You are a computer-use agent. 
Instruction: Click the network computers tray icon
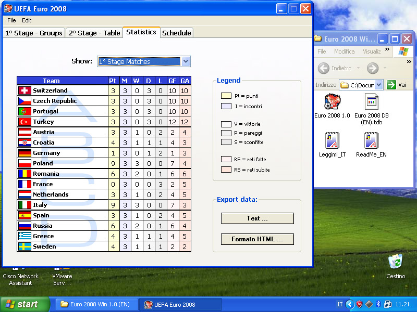pyautogui.click(x=388, y=304)
